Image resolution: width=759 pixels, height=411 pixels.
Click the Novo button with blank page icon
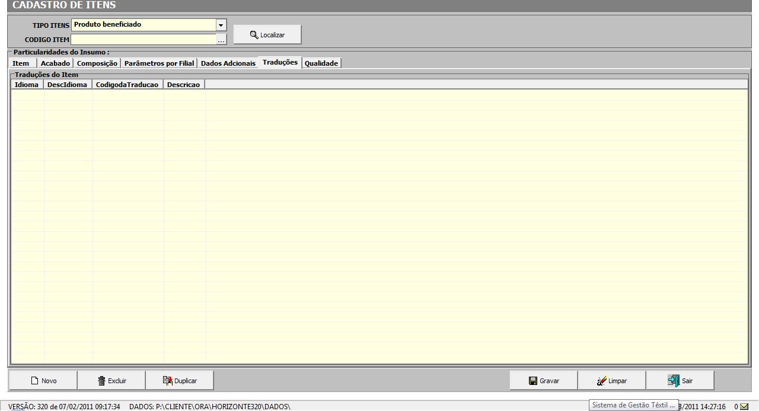pyautogui.click(x=43, y=381)
